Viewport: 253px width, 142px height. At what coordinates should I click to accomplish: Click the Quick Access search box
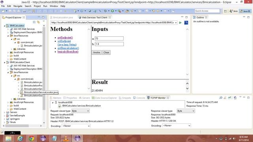pos(207,11)
